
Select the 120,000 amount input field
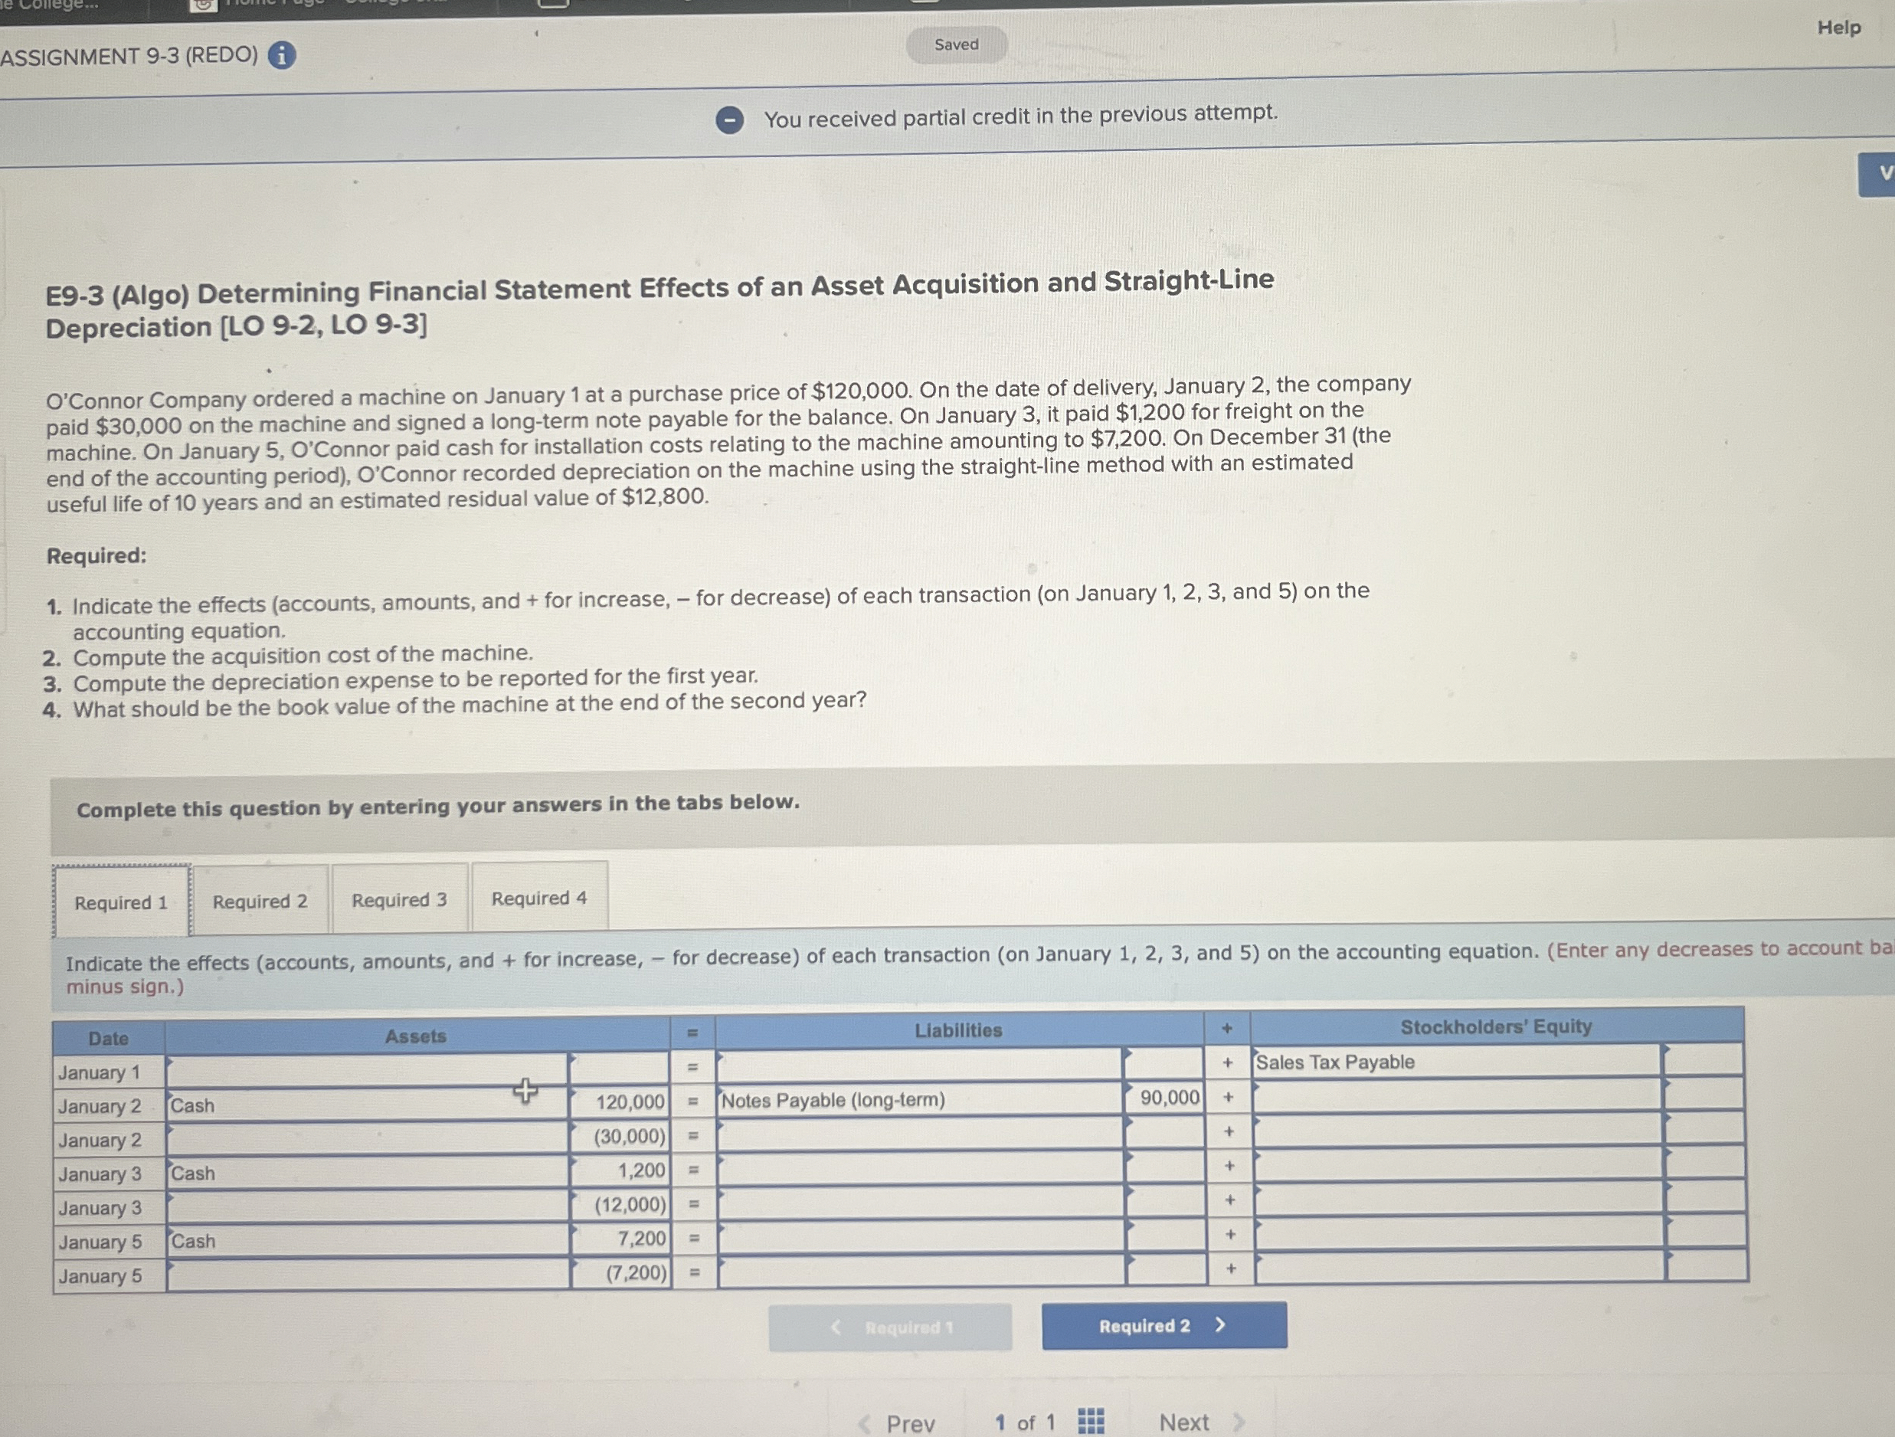[630, 1101]
